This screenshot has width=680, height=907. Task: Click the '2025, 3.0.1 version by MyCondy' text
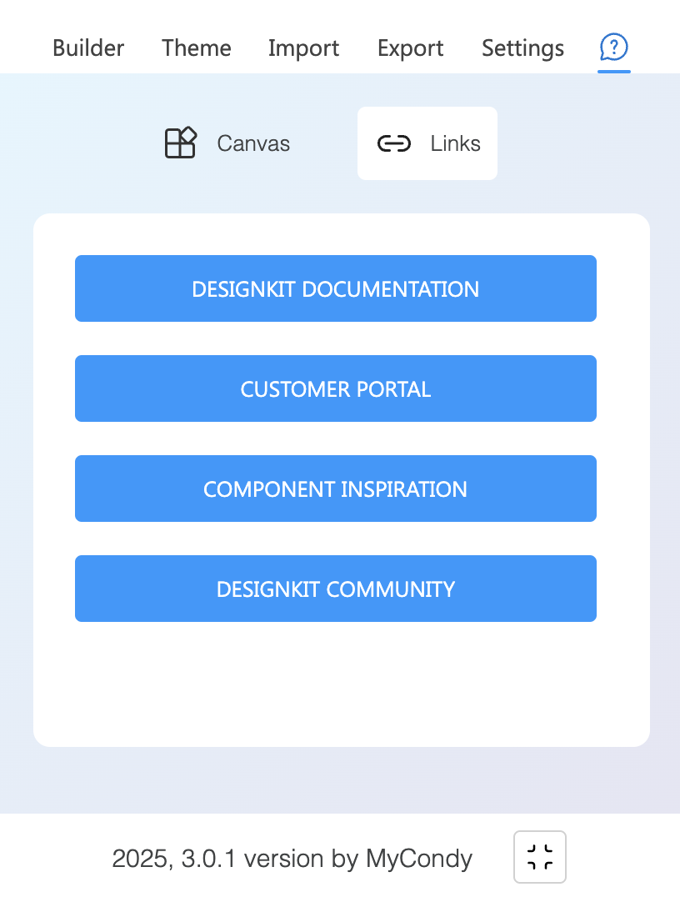[292, 859]
